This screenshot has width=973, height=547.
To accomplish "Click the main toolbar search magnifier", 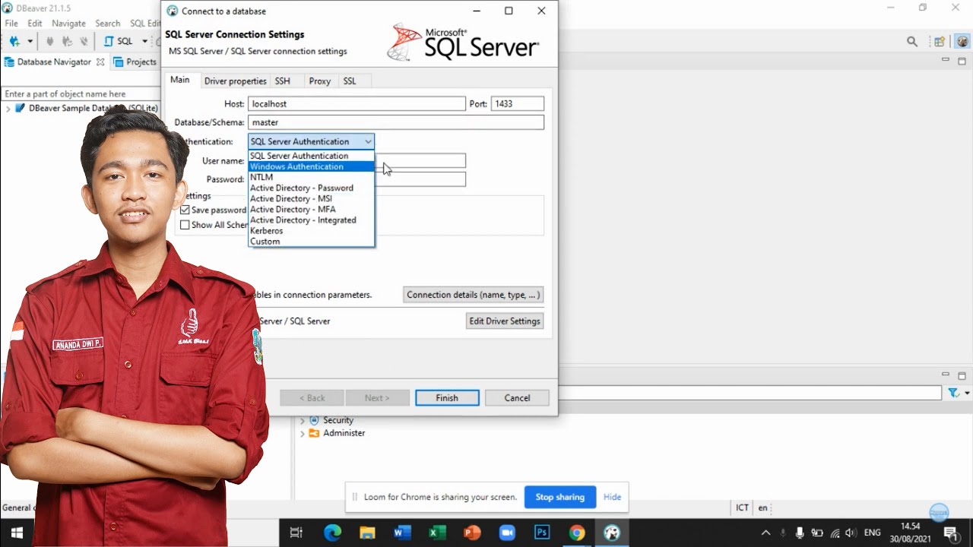I will 912,42.
